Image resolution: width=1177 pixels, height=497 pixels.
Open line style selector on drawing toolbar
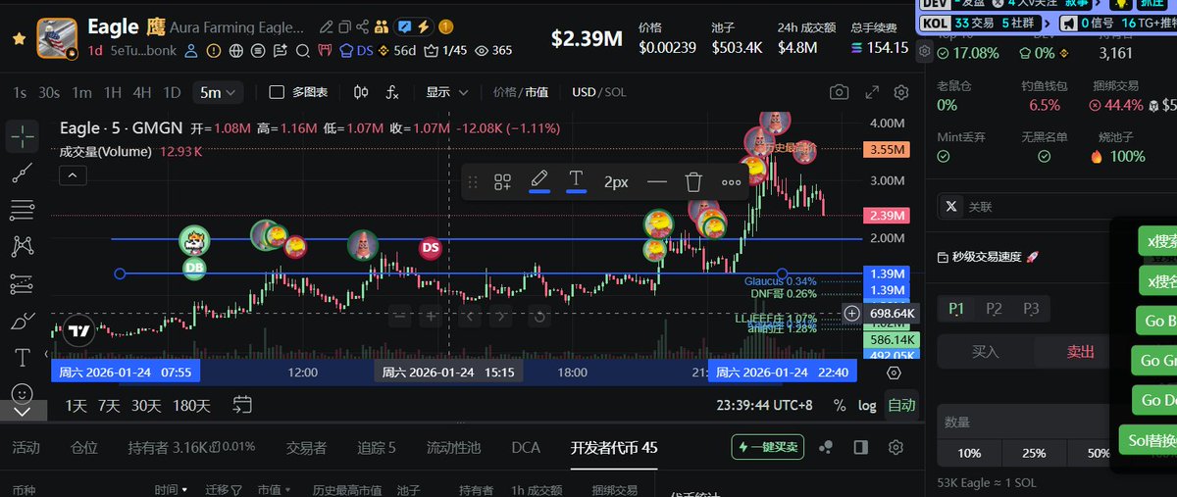(x=657, y=181)
